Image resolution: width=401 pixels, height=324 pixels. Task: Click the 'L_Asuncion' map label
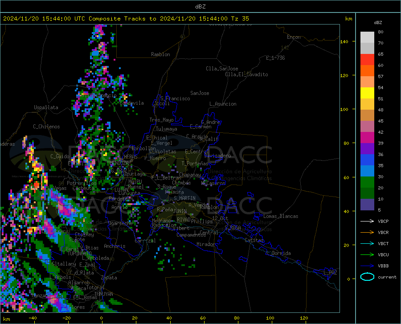pyautogui.click(x=223, y=104)
